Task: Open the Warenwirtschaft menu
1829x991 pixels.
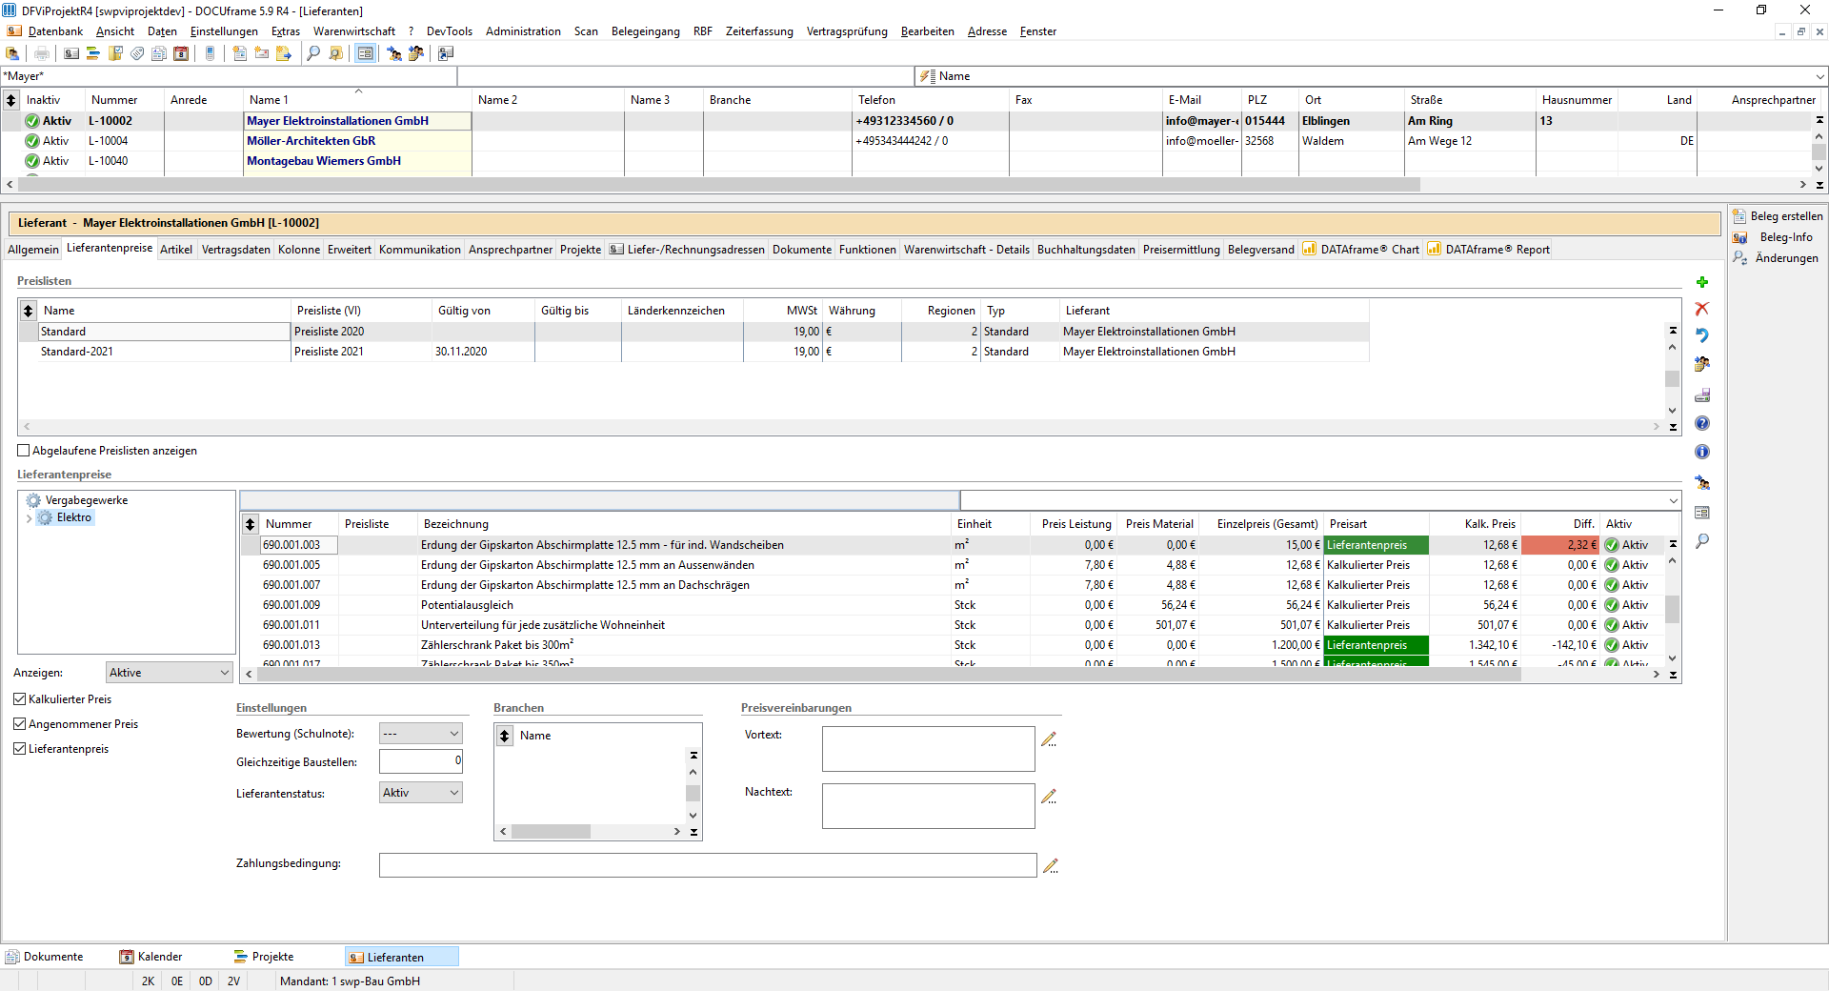Action: [354, 31]
